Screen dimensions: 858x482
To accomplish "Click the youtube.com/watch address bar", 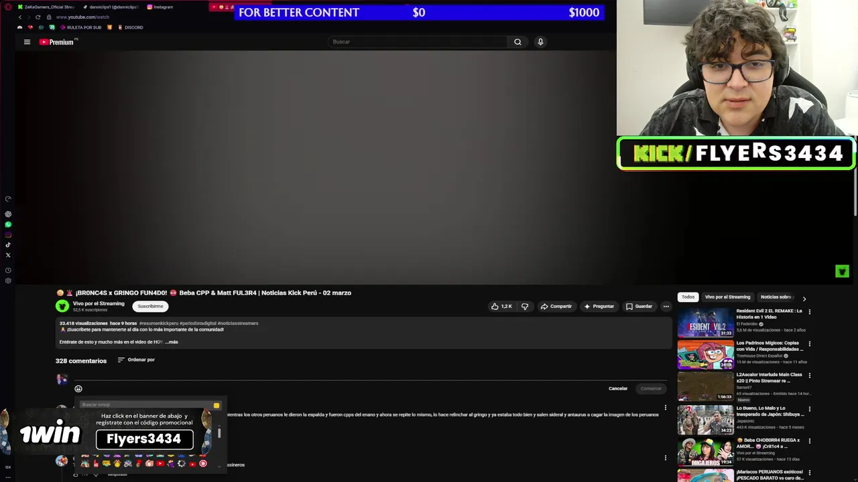I will coord(82,17).
